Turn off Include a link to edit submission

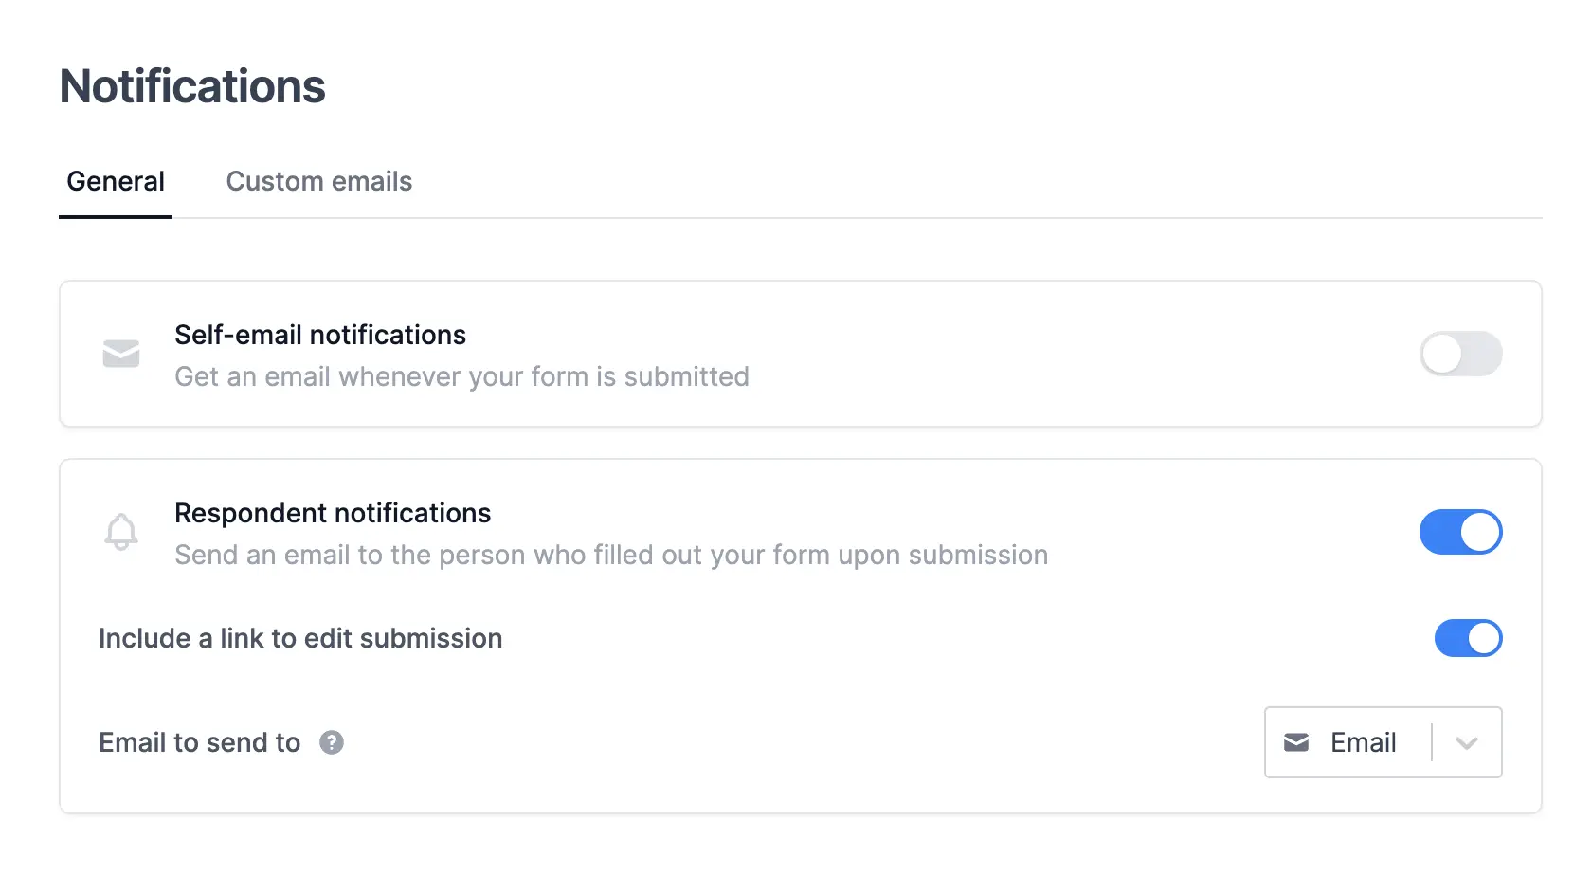1468,638
